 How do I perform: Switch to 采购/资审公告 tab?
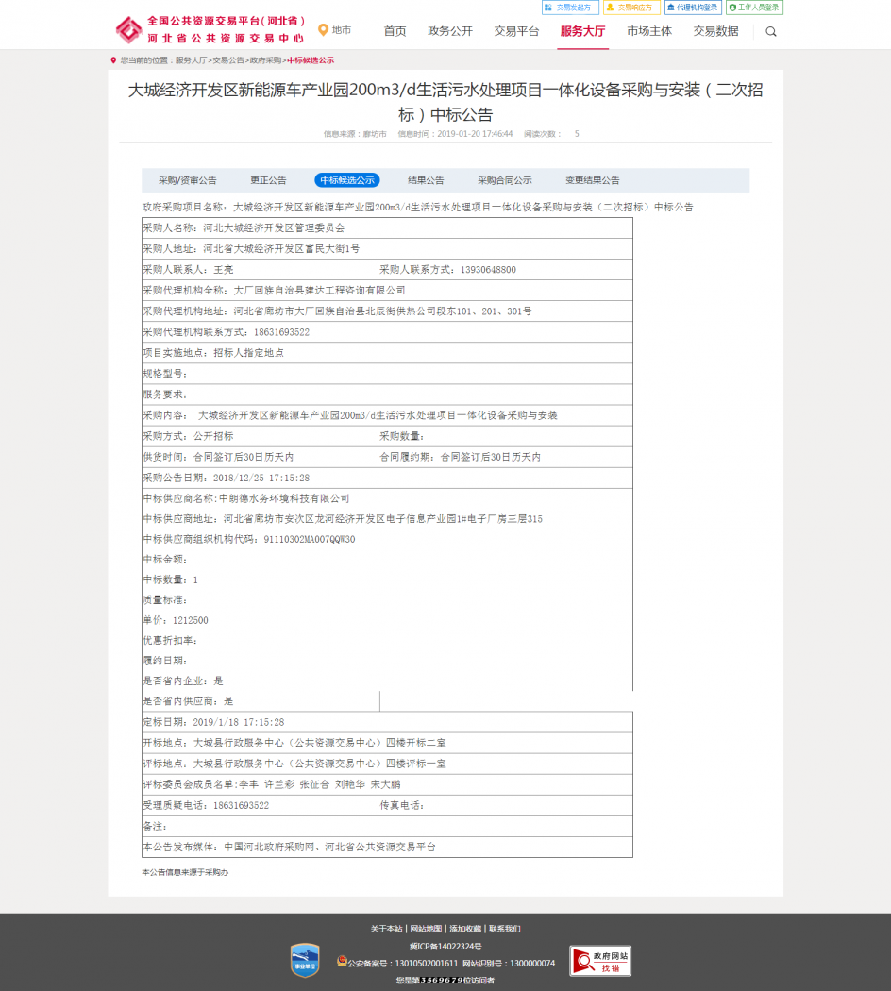click(x=188, y=180)
